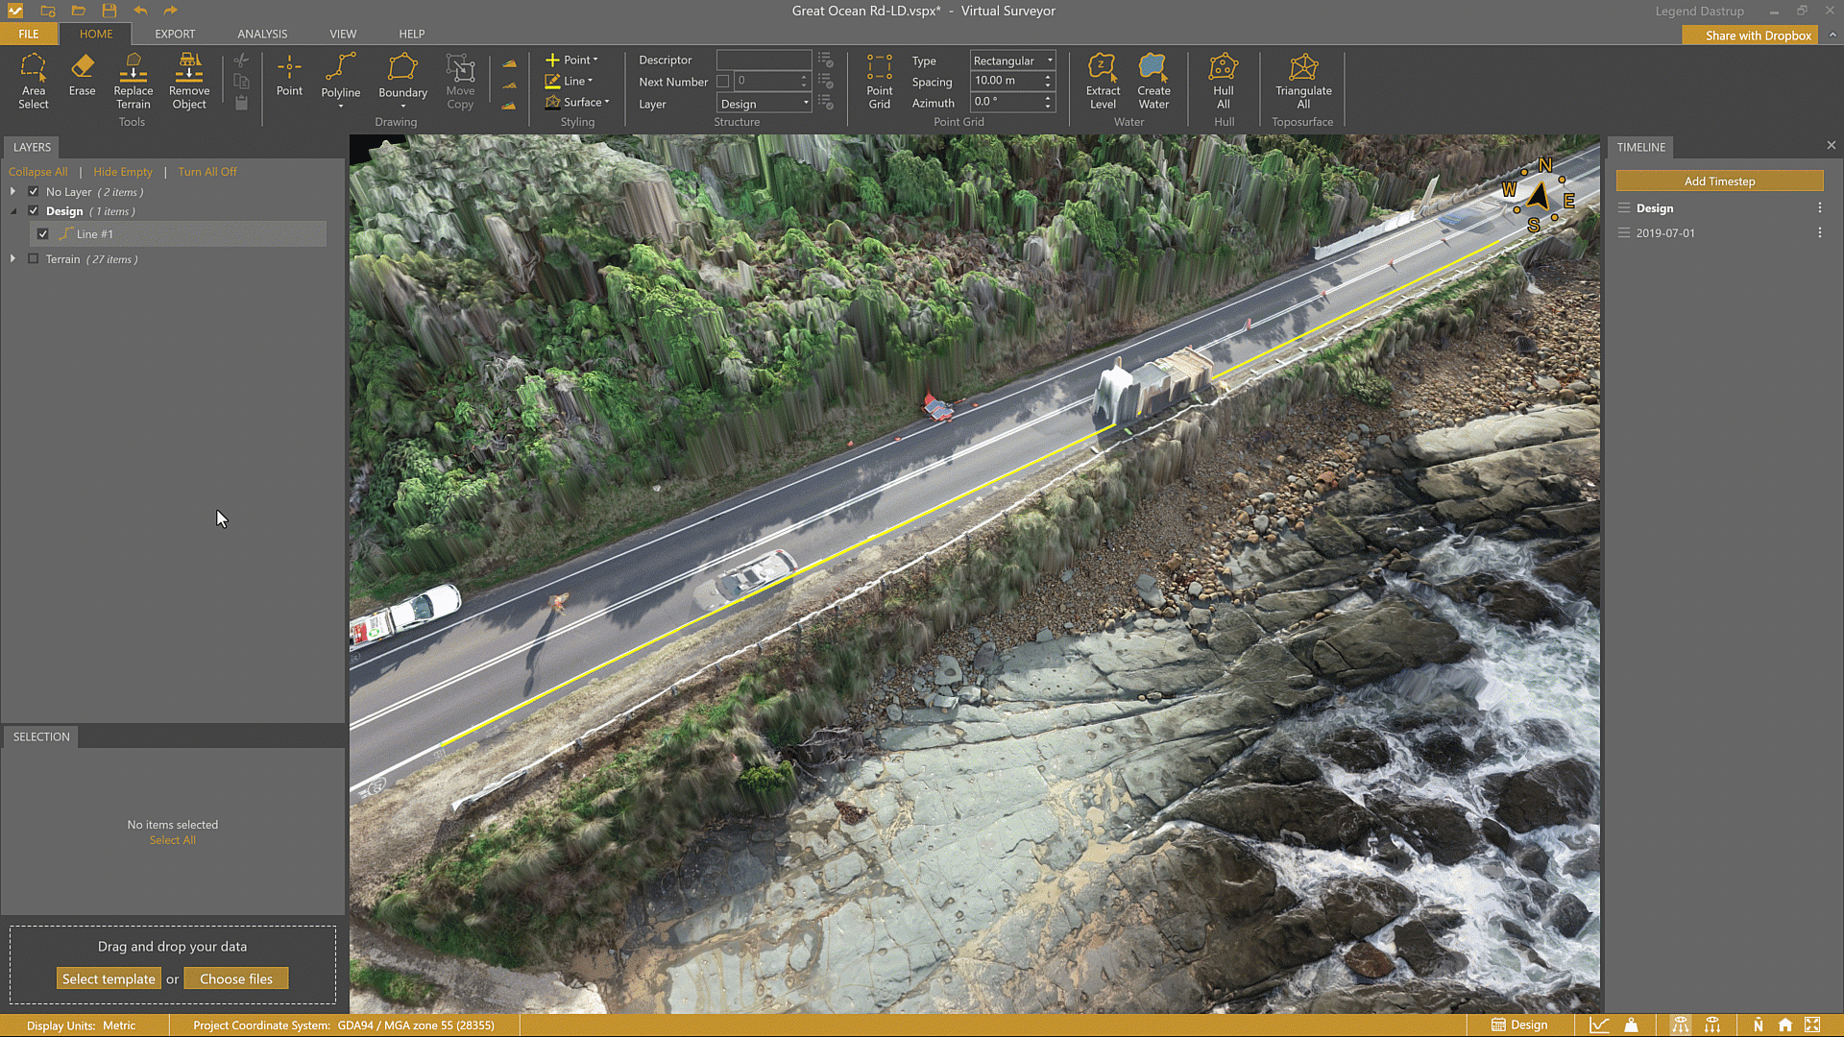Switch to the ANALYSIS ribbon tab
Image resolution: width=1844 pixels, height=1037 pixels.
[262, 34]
